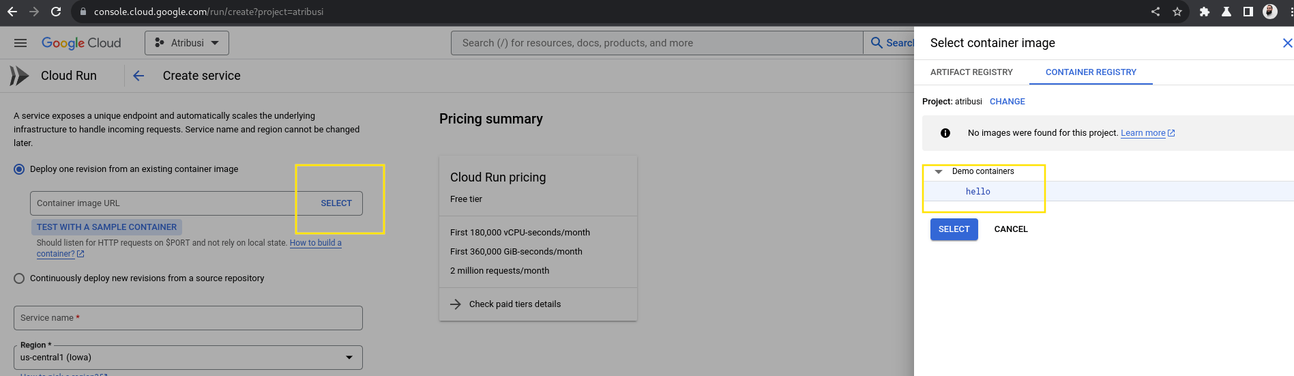Open Check paid tiers details

coord(515,304)
